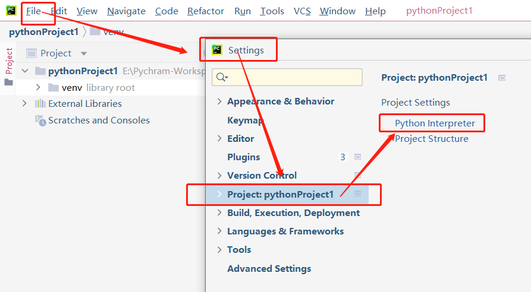Expand the Languages & Frameworks section
This screenshot has width=531, height=292.
tap(219, 231)
